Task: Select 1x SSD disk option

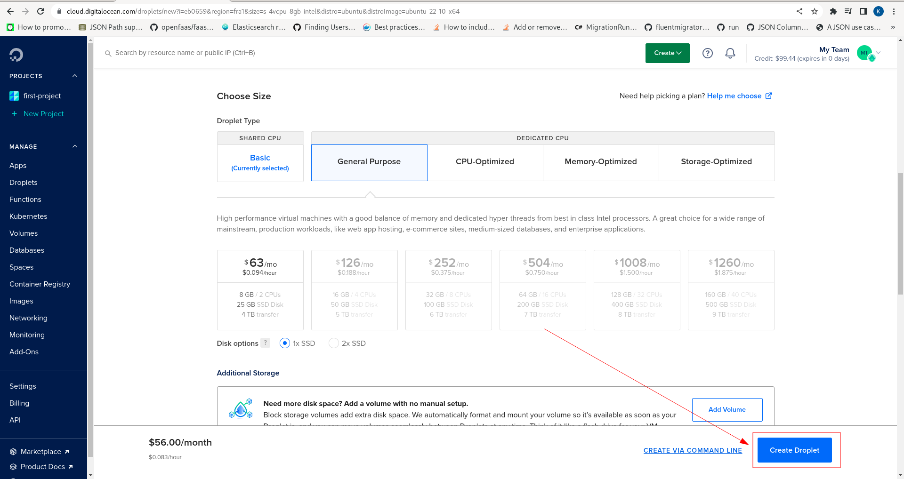Action: click(x=285, y=343)
